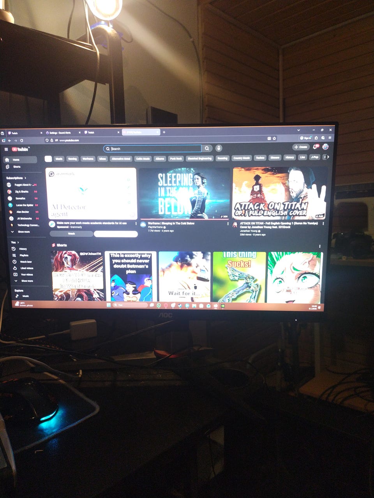
Task: Select the Country Music chip
Action: [x=242, y=158]
